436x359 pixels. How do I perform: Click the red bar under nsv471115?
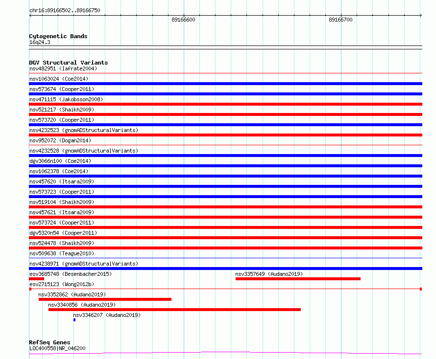pyautogui.click(x=225, y=104)
